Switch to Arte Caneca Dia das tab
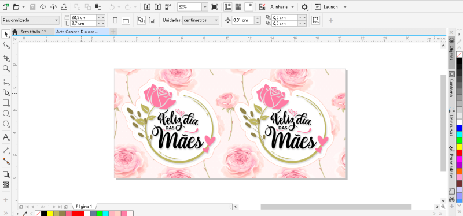463x216 pixels. point(78,32)
